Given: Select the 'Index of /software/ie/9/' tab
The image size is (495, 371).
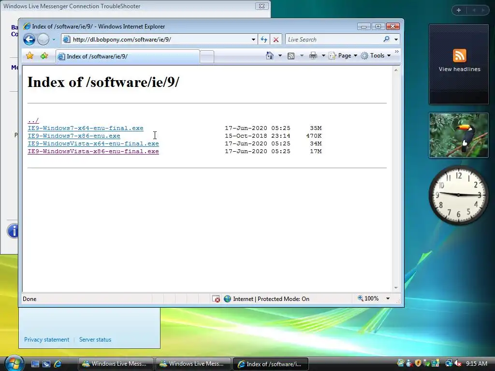Looking at the screenshot, I should [x=128, y=57].
